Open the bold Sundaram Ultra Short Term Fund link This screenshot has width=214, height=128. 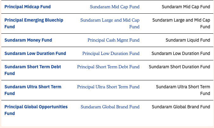pyautogui.click(x=33, y=90)
